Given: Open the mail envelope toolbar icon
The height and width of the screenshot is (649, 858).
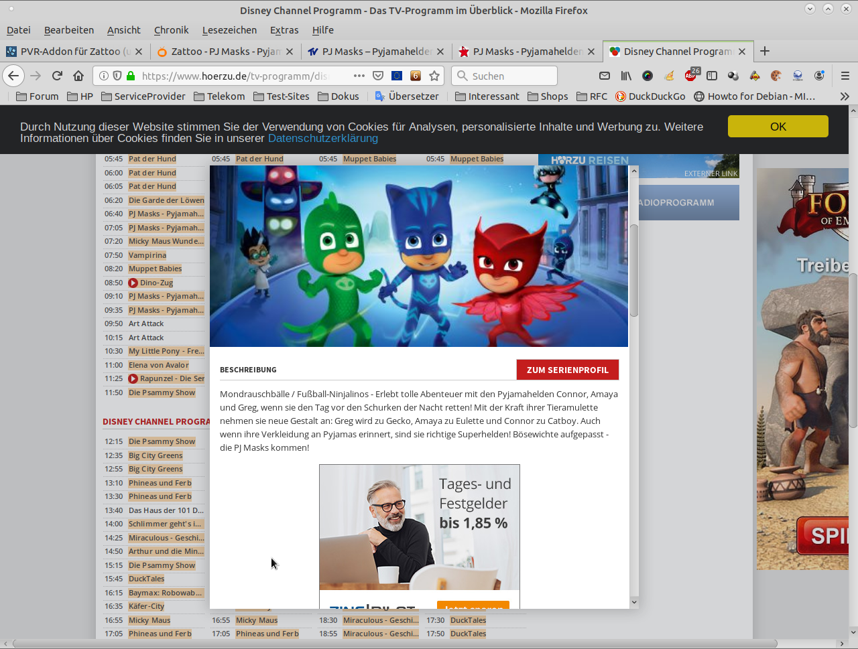Looking at the screenshot, I should coord(605,76).
